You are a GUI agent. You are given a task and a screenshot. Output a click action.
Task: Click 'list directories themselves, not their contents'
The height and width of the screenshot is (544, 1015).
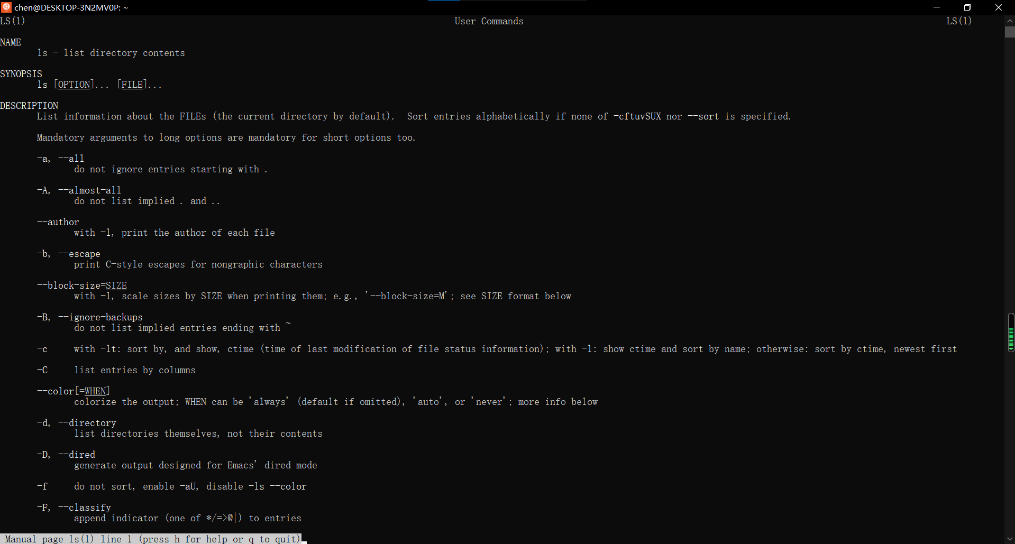coord(198,434)
